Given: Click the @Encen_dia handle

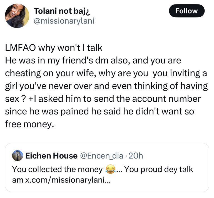Looking at the screenshot, I should pyautogui.click(x=101, y=156).
